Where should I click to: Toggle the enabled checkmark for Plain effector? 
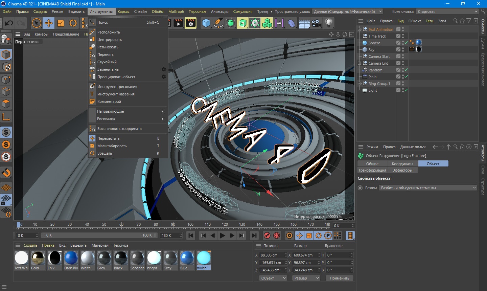pos(406,76)
